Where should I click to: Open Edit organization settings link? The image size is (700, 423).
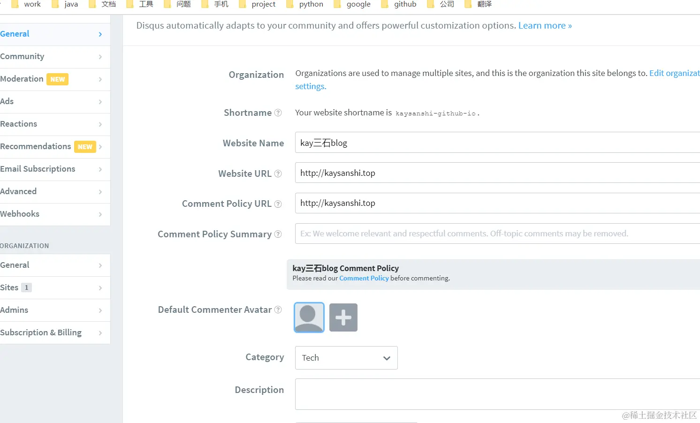click(x=674, y=73)
